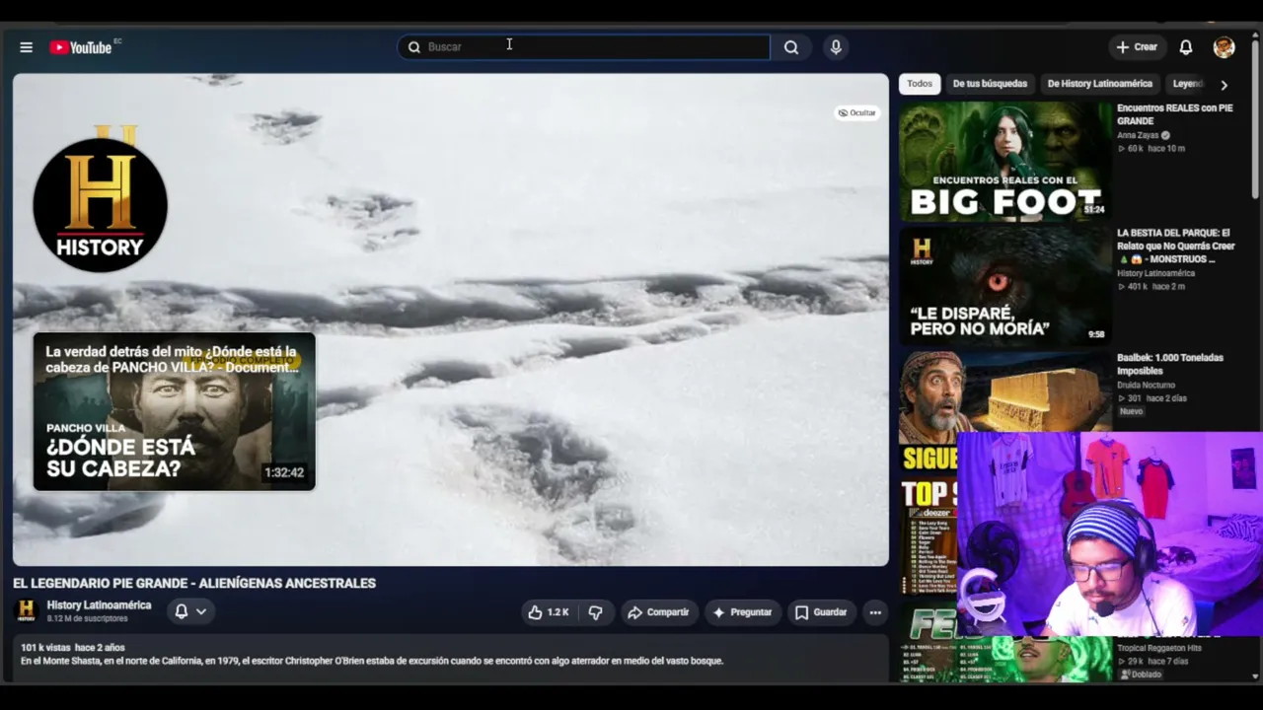Open Baalbek 1.000 Toneladas Imposibles title
Image resolution: width=1263 pixels, height=710 pixels.
click(1170, 364)
